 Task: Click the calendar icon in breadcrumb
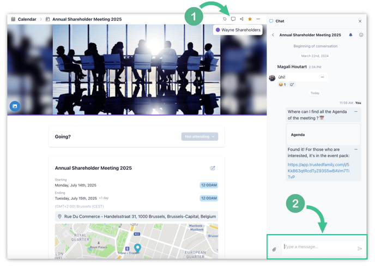pyautogui.click(x=14, y=19)
